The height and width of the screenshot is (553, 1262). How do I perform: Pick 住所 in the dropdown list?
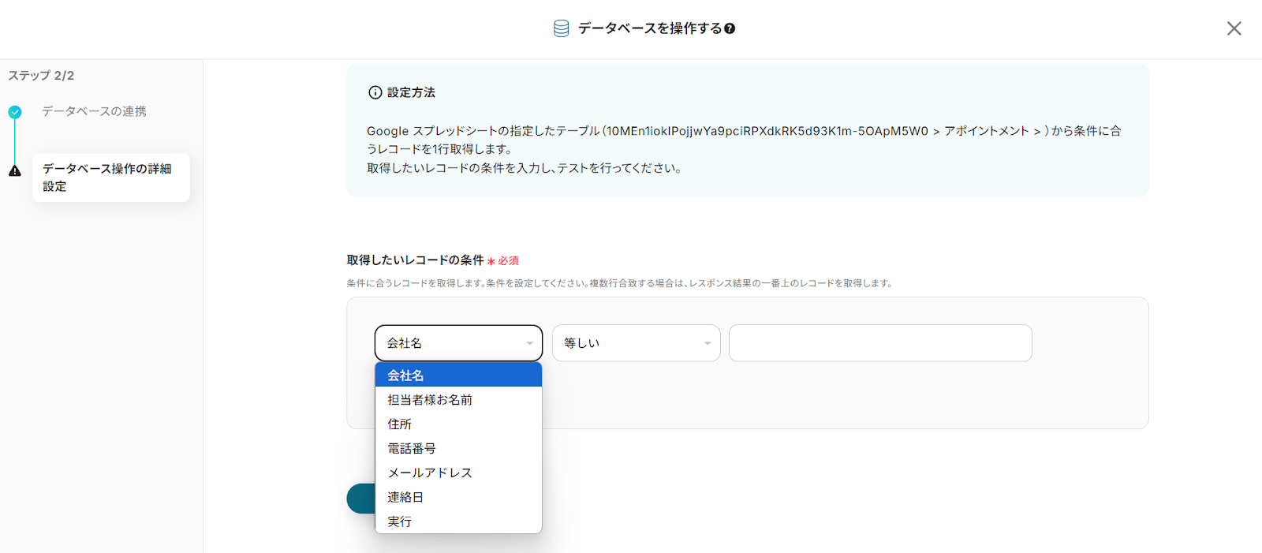tap(457, 424)
